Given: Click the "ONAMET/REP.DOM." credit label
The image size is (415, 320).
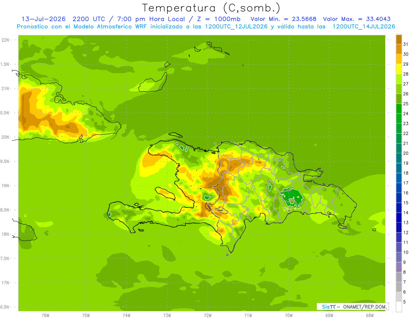Looking at the screenshot, I should pos(365,307).
